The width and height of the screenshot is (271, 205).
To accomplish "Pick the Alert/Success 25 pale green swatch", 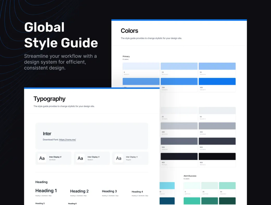I will [210, 185].
